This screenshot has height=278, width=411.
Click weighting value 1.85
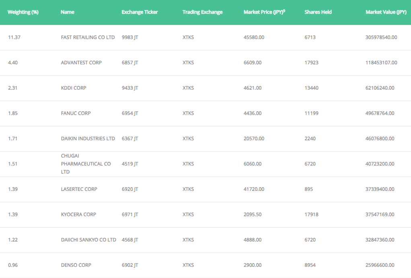click(13, 113)
